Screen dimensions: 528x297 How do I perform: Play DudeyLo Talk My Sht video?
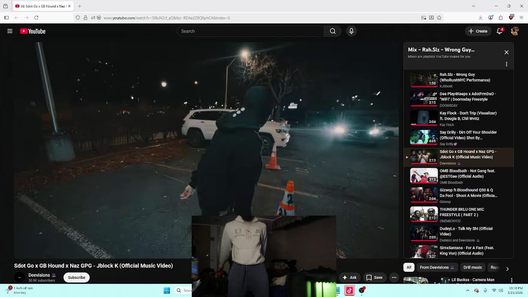(458, 234)
